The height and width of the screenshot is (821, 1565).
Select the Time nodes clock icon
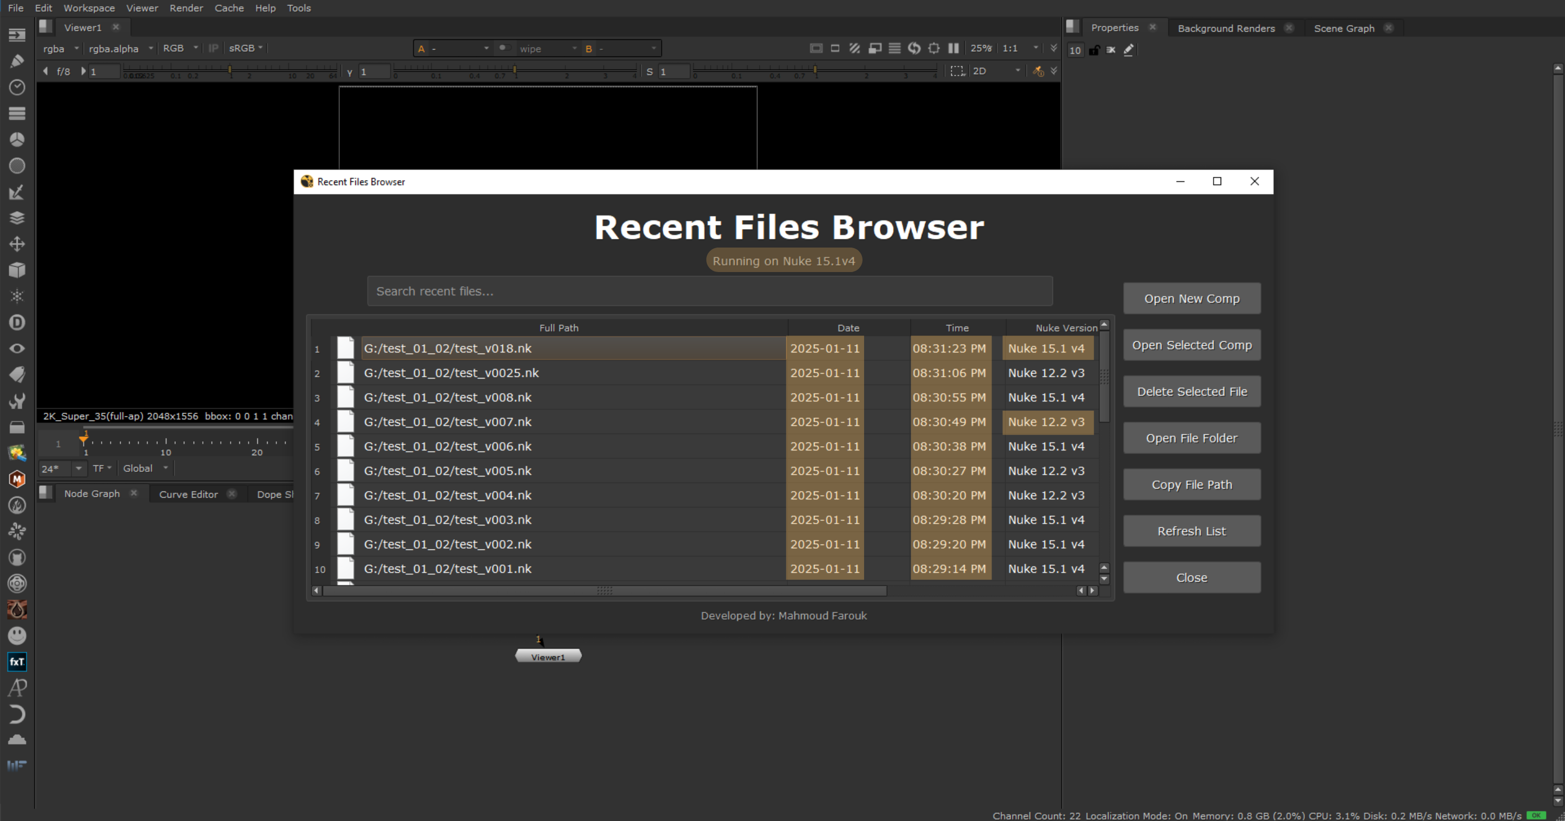coord(16,88)
